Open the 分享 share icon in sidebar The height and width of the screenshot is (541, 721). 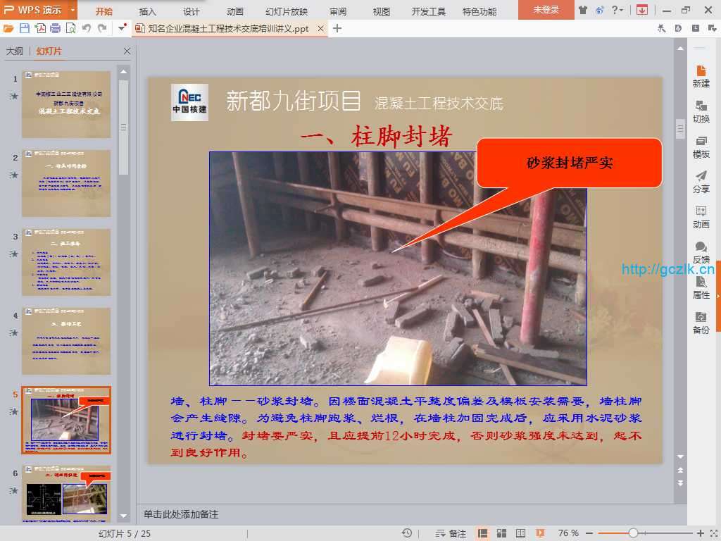click(x=701, y=182)
